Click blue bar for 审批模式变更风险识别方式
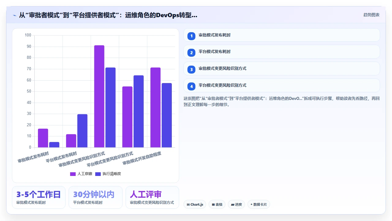 [111, 108]
